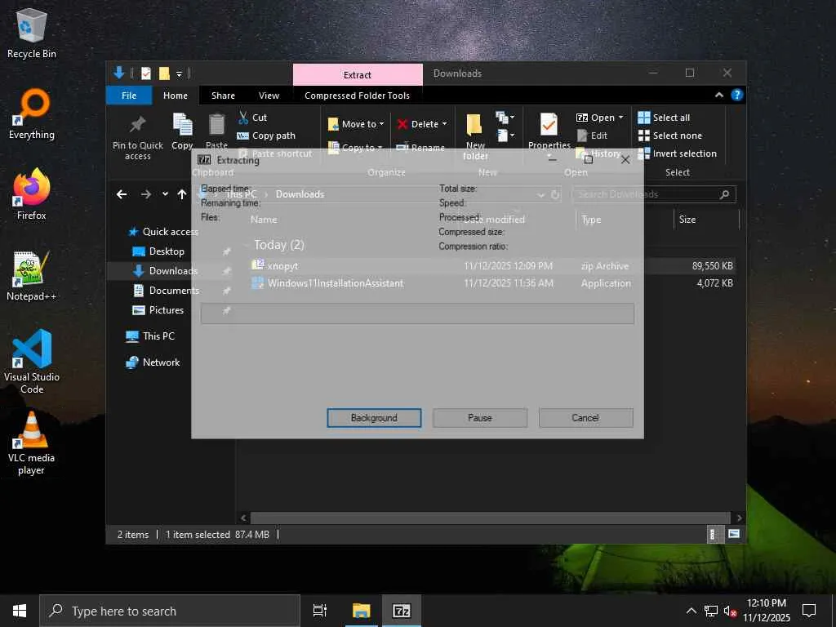Image resolution: width=836 pixels, height=627 pixels.
Task: Click the forward navigation arrow
Action: [145, 194]
